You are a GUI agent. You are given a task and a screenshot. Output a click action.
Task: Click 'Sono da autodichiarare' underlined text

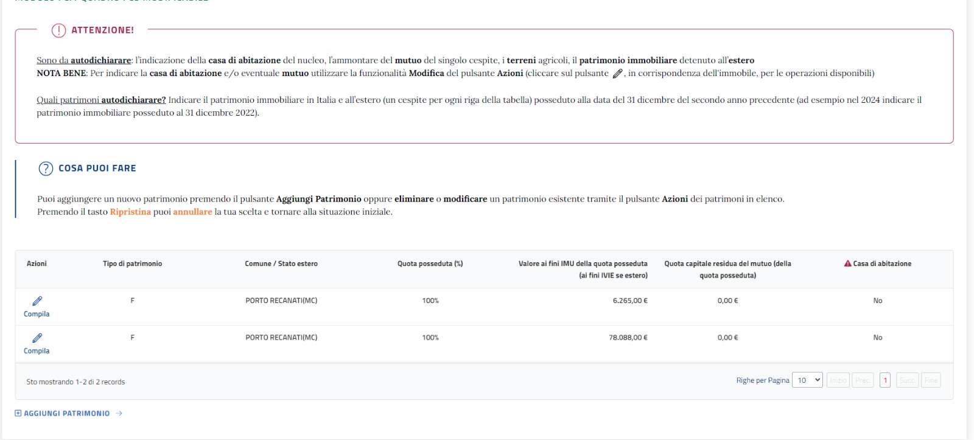point(84,60)
